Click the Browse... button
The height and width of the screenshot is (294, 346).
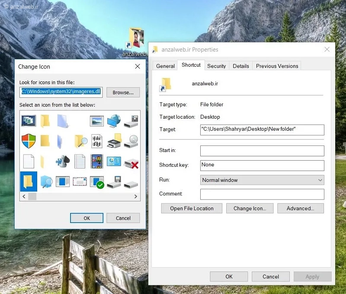click(x=123, y=92)
